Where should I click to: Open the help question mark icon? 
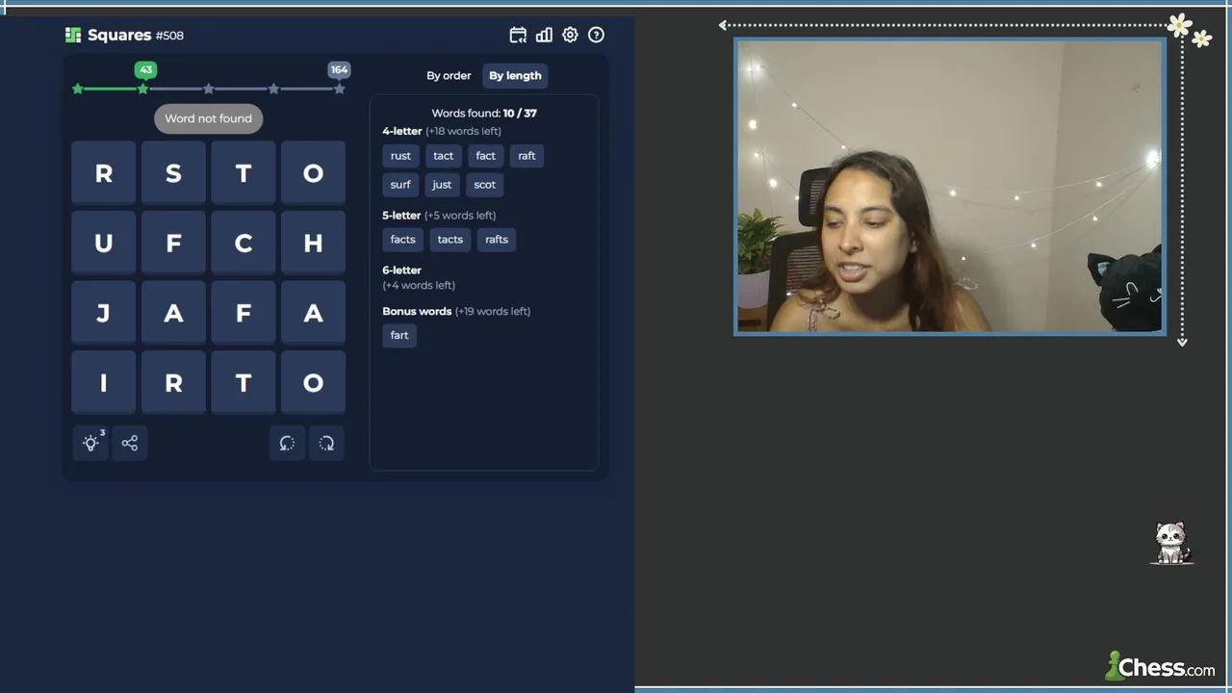[x=597, y=35]
